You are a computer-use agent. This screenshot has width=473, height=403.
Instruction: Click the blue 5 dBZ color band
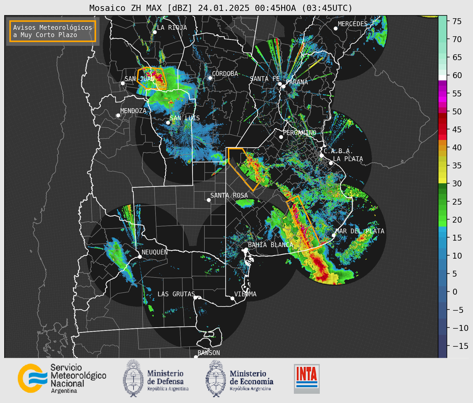tap(442, 274)
